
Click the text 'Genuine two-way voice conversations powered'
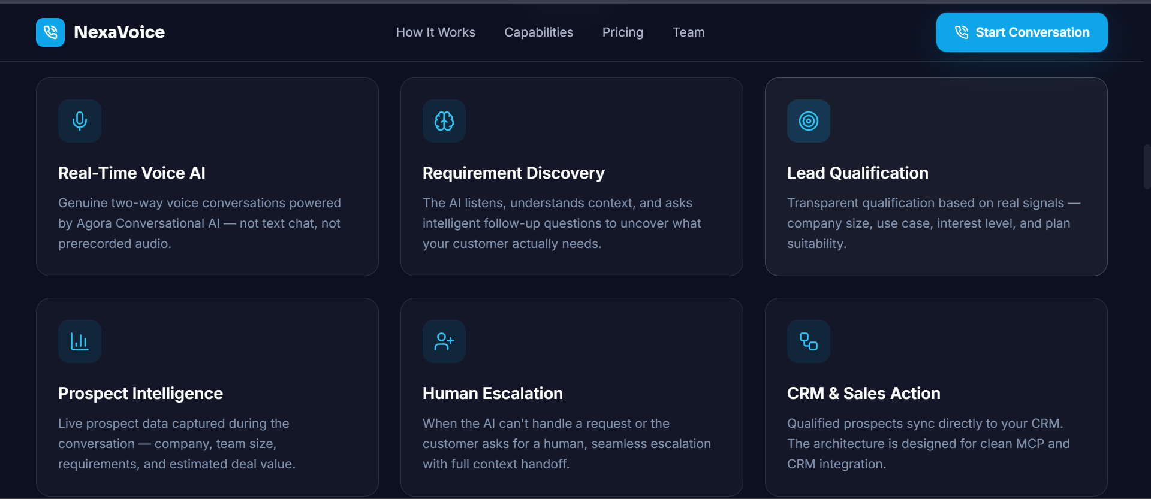(x=200, y=203)
